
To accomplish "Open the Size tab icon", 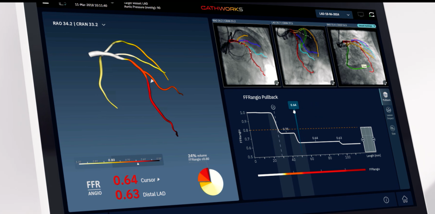I will [393, 130].
